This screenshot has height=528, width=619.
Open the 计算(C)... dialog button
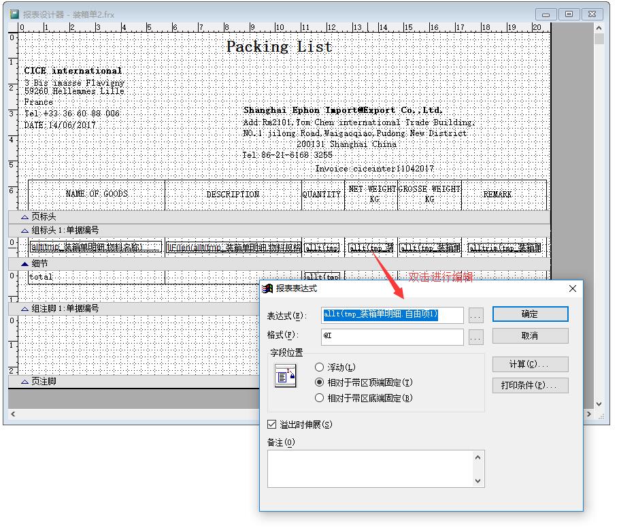point(530,365)
